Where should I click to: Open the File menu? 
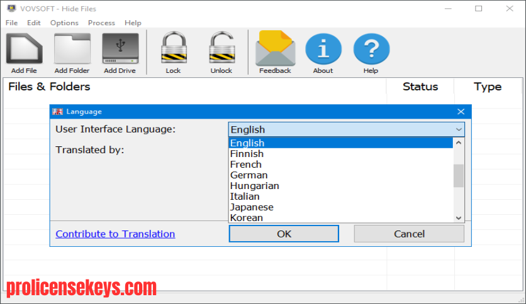point(11,23)
